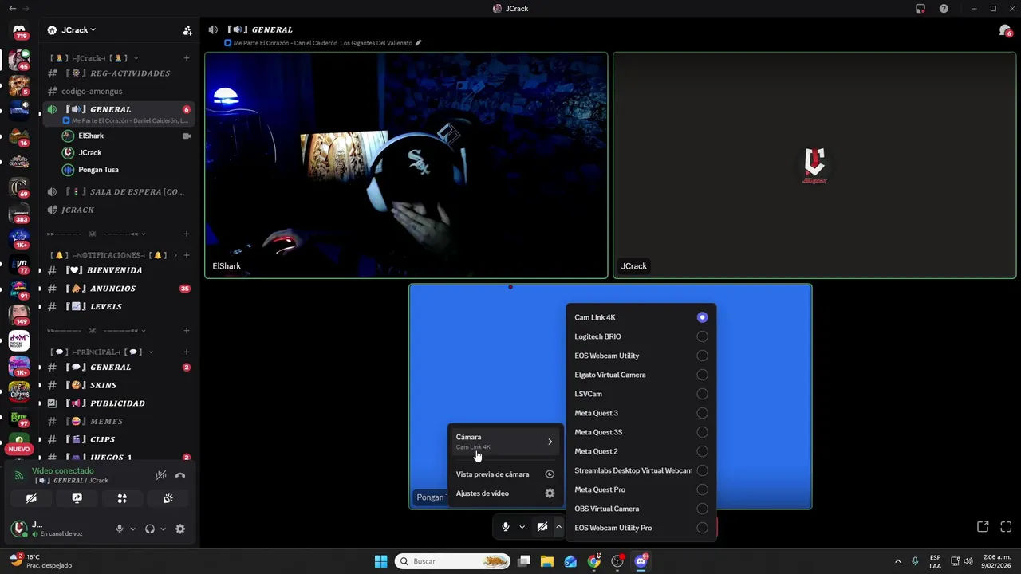This screenshot has height=574, width=1021.
Task: Open ANUNCIOS channel
Action: (x=118, y=289)
